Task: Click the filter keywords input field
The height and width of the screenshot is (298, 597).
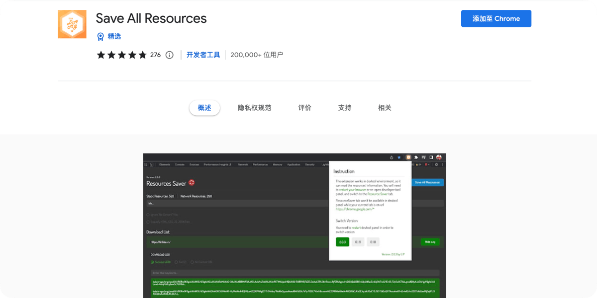Action: click(x=295, y=273)
